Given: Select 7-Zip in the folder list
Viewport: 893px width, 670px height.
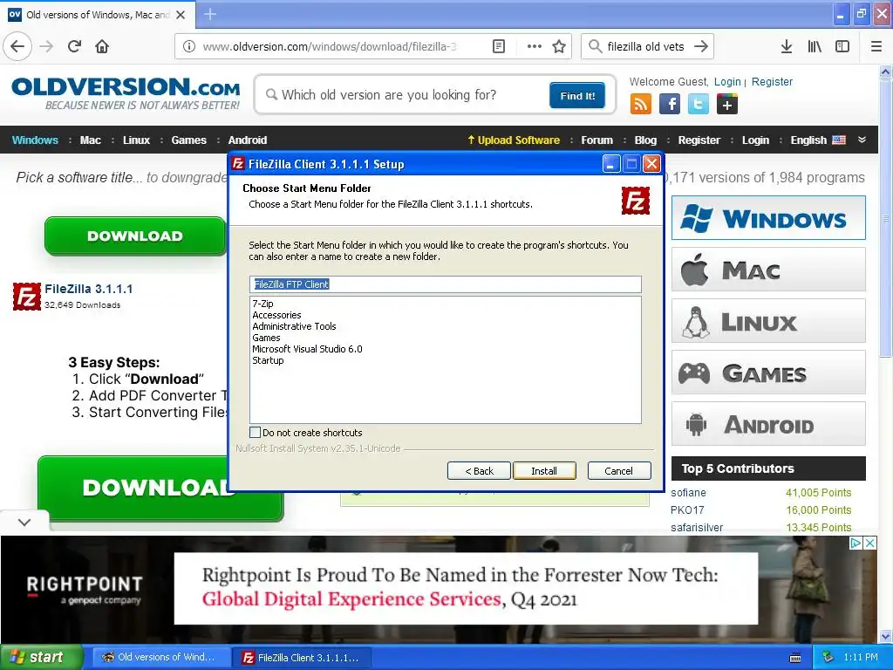Looking at the screenshot, I should click(263, 304).
